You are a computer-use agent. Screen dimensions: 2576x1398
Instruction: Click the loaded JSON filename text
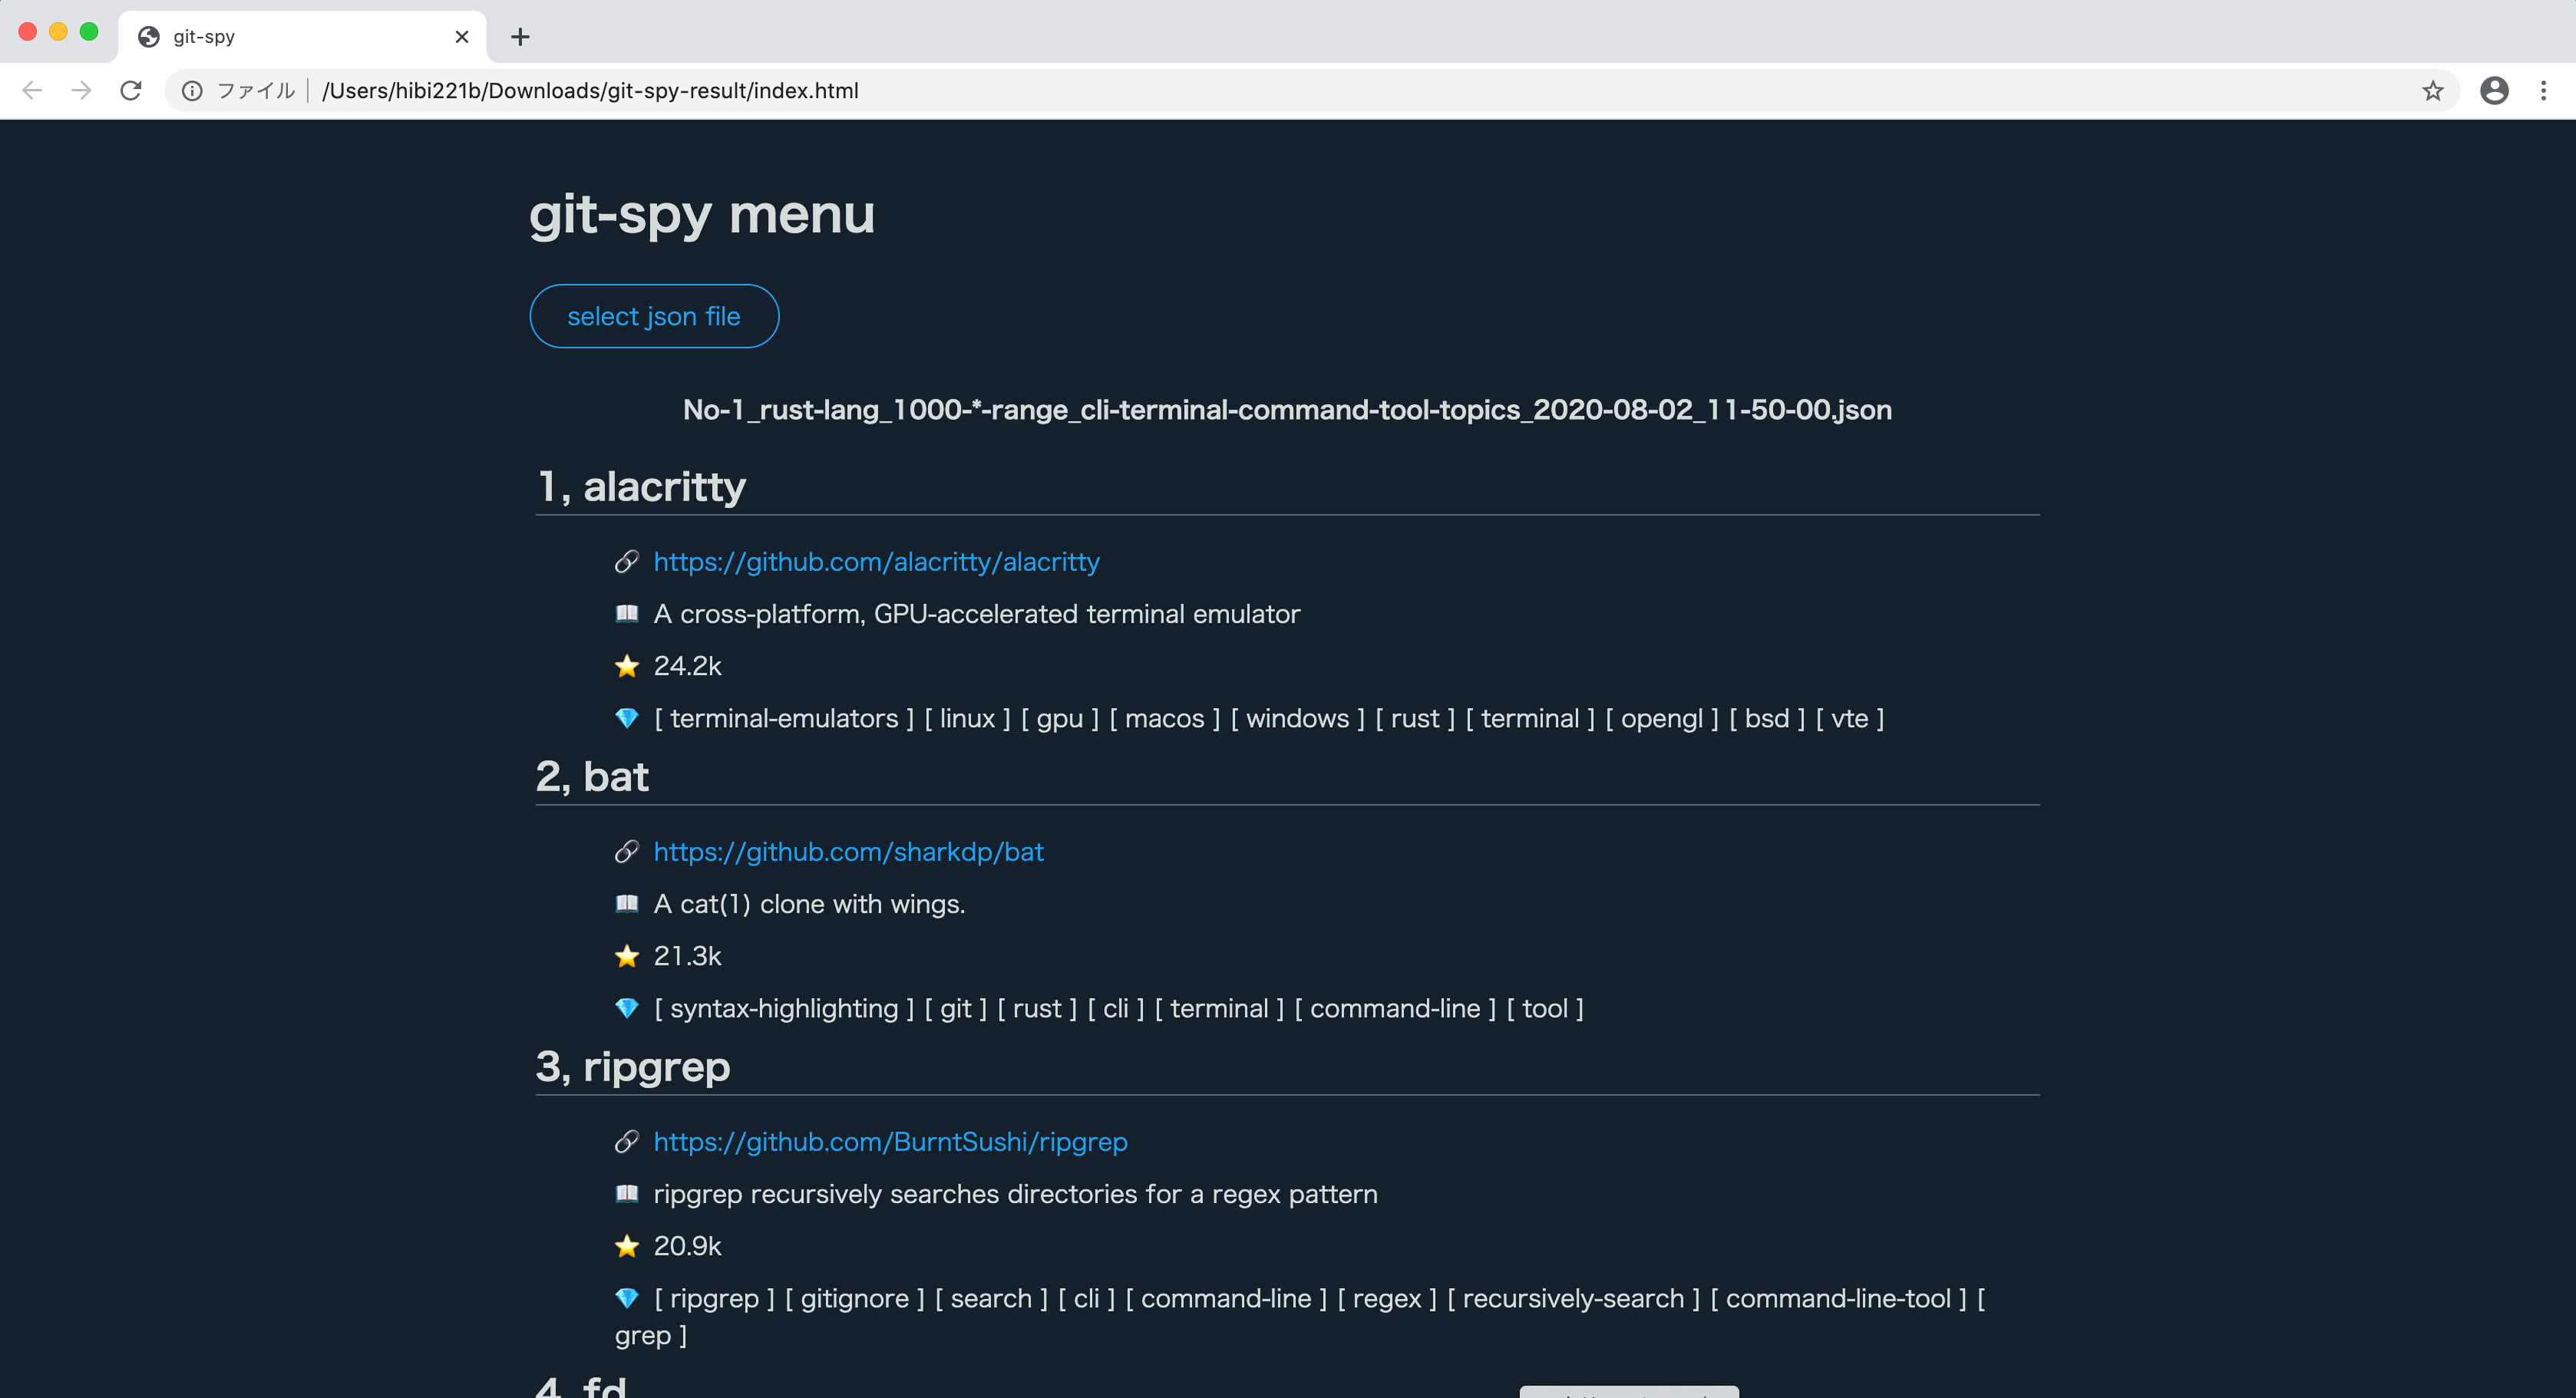coord(1287,410)
